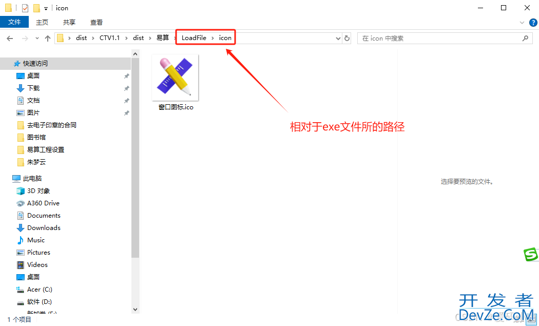Open Pictures folder in sidebar
539x326 pixels.
(x=38, y=253)
